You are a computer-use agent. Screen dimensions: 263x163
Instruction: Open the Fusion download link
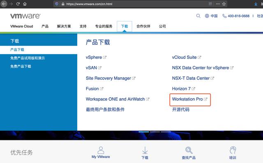click(92, 89)
